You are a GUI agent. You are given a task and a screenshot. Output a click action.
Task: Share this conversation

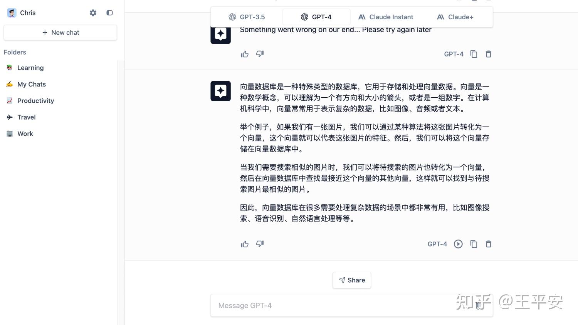click(x=351, y=280)
